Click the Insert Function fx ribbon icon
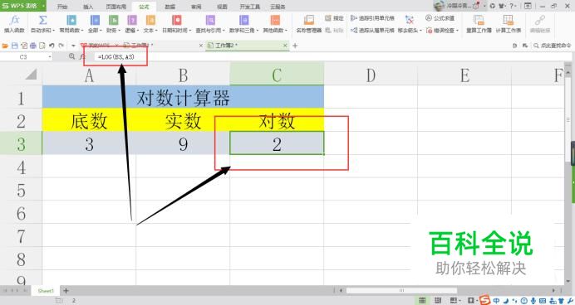575x305 pixels. click(x=14, y=20)
